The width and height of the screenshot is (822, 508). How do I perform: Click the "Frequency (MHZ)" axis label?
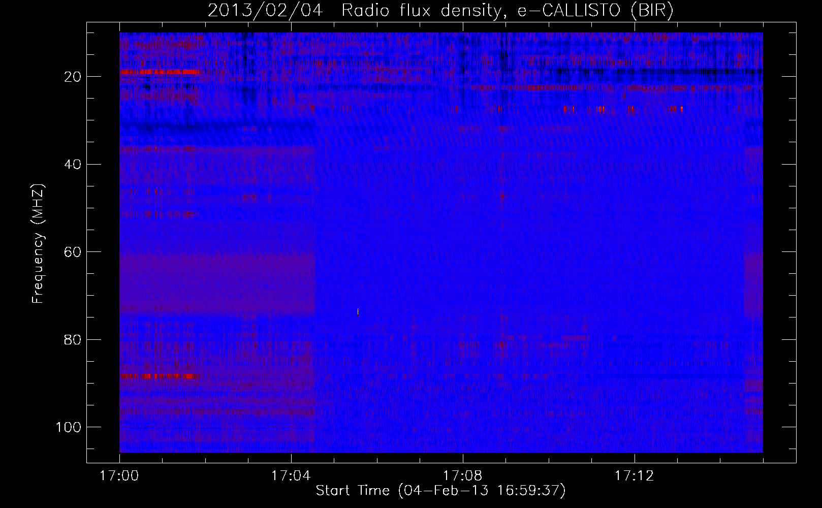click(x=38, y=244)
